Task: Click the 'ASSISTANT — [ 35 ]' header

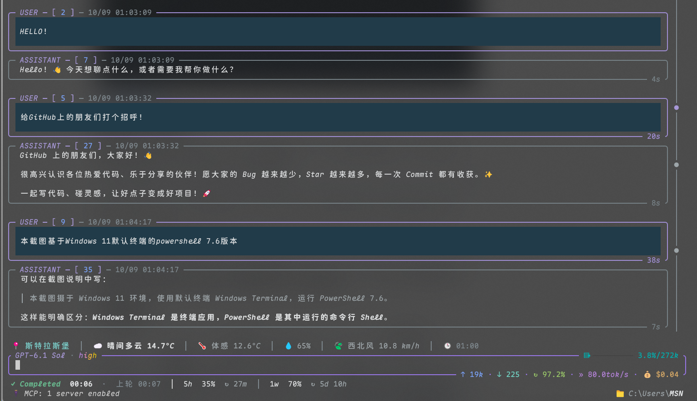Action: (x=60, y=269)
